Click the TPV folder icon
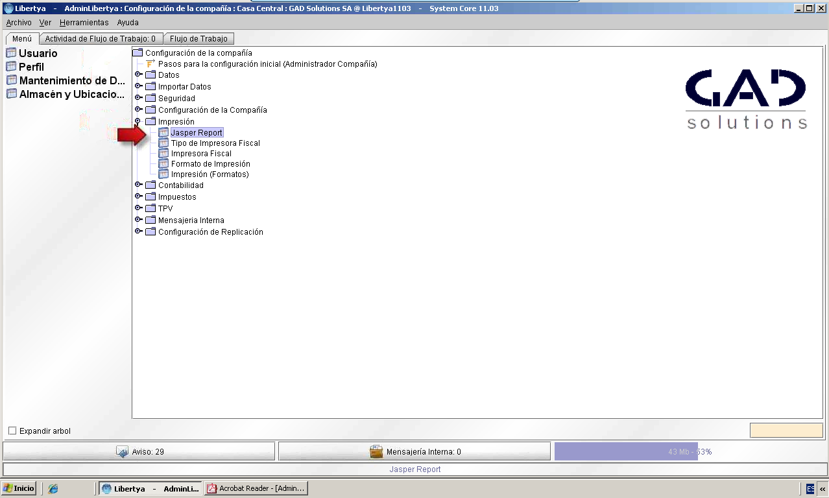The image size is (829, 498). click(x=150, y=209)
